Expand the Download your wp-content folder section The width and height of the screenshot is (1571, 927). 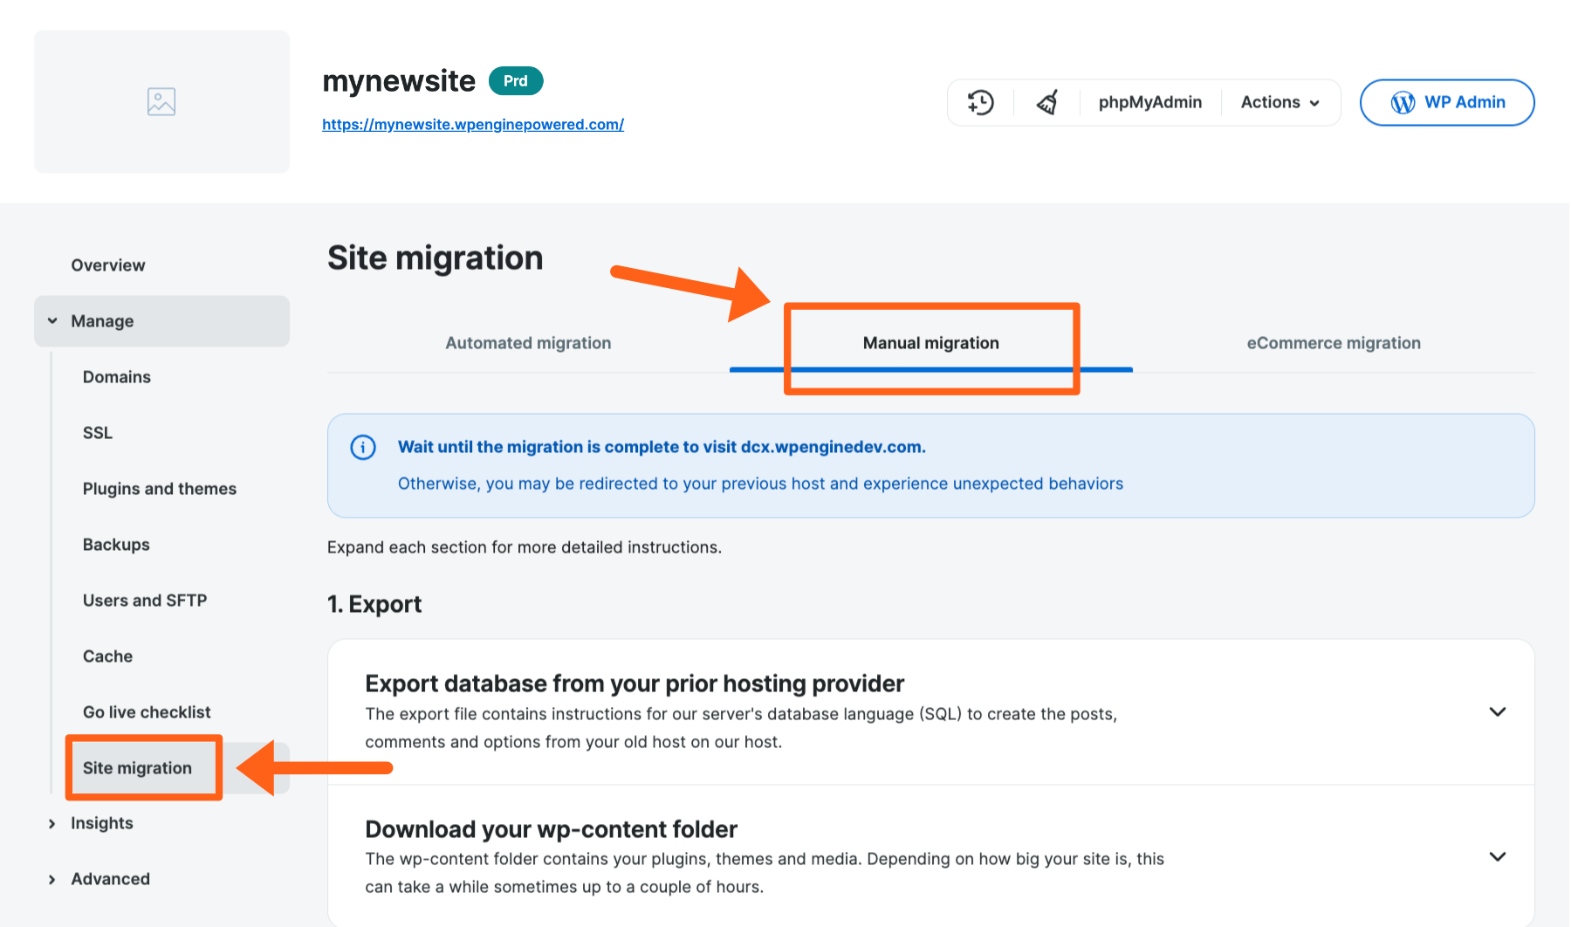pyautogui.click(x=1498, y=856)
